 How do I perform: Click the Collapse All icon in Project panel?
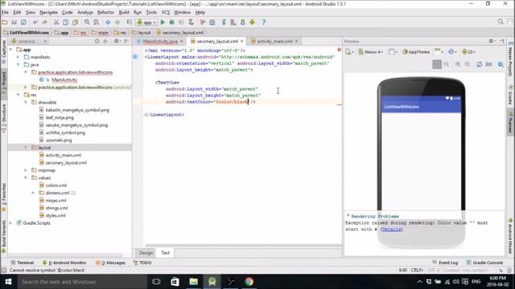point(105,41)
